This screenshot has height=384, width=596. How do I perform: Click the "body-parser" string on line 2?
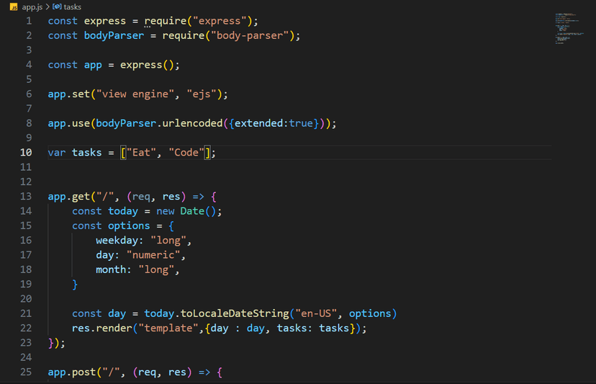point(250,36)
